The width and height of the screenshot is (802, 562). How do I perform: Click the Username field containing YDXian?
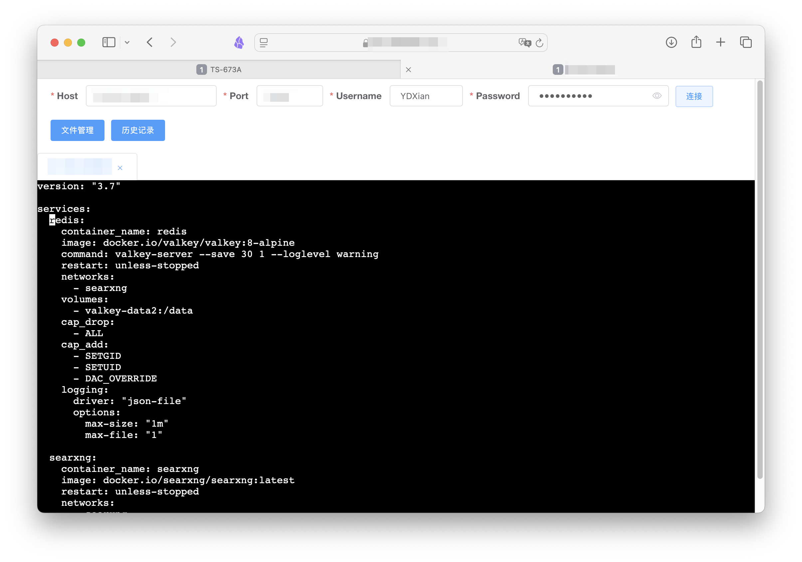(426, 96)
